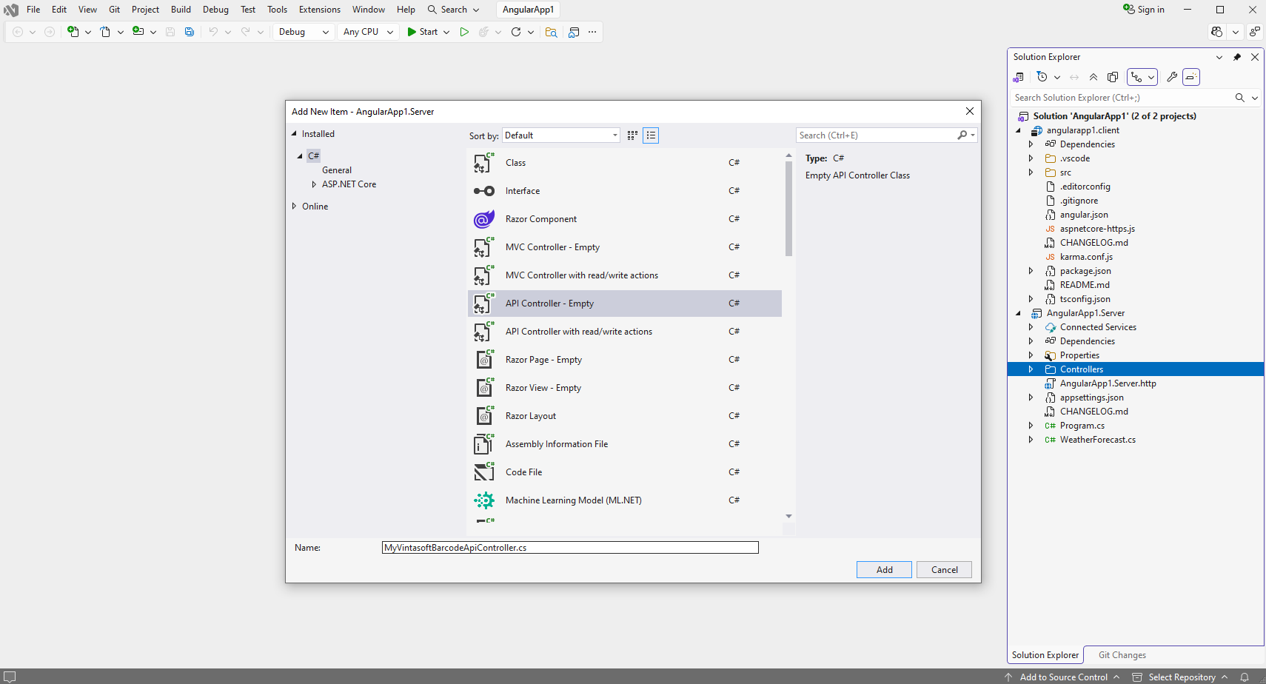Click the Save All toolbar icon
The width and height of the screenshot is (1266, 684).
[190, 32]
